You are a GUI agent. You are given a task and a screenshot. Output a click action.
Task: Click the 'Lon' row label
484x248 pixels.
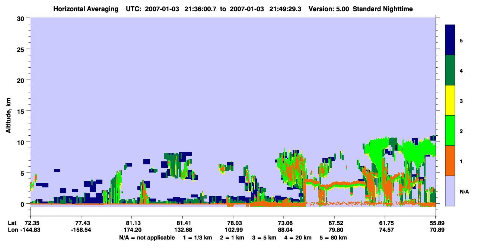coord(13,230)
